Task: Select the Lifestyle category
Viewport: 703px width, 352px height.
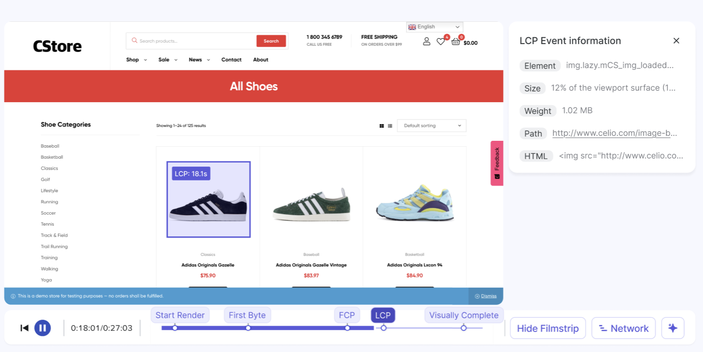Action: [x=50, y=191]
